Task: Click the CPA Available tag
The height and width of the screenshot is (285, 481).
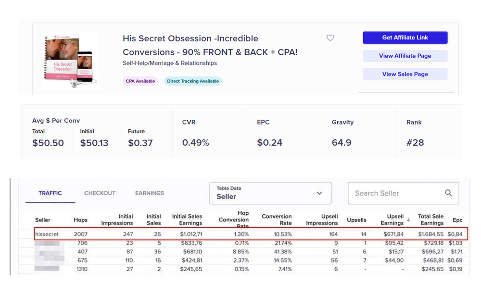Action: click(140, 81)
